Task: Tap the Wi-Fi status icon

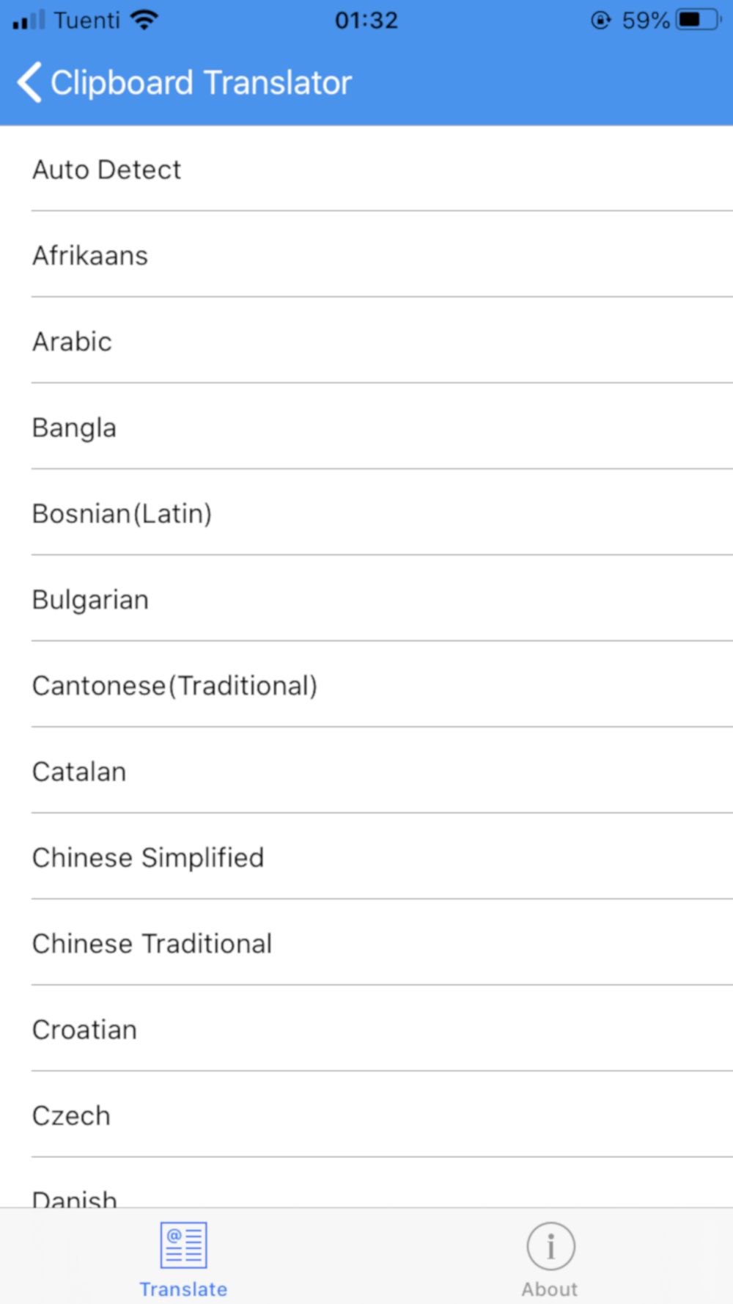Action: (144, 20)
